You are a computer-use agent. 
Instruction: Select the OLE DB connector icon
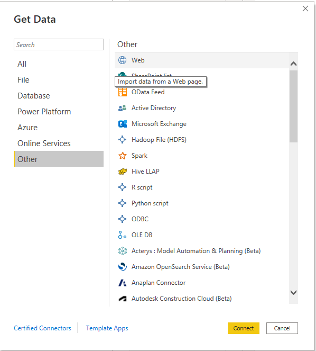122,235
